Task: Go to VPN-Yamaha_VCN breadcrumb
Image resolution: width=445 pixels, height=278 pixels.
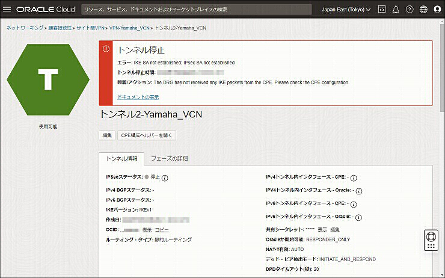Action: pyautogui.click(x=129, y=28)
